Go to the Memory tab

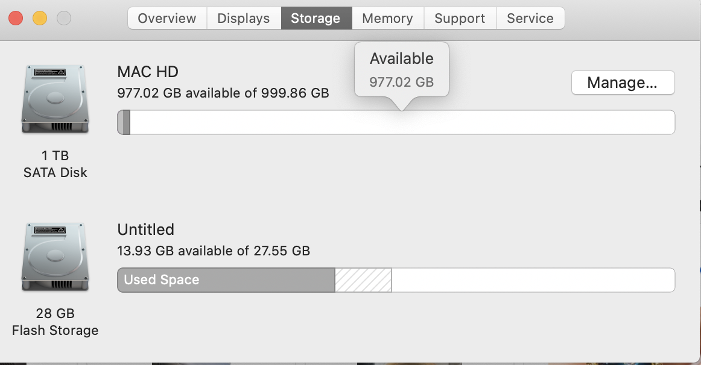pyautogui.click(x=388, y=18)
